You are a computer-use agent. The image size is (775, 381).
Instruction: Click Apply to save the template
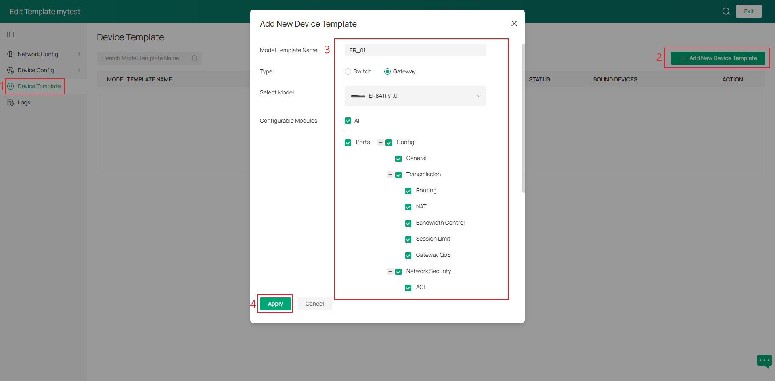pos(275,304)
